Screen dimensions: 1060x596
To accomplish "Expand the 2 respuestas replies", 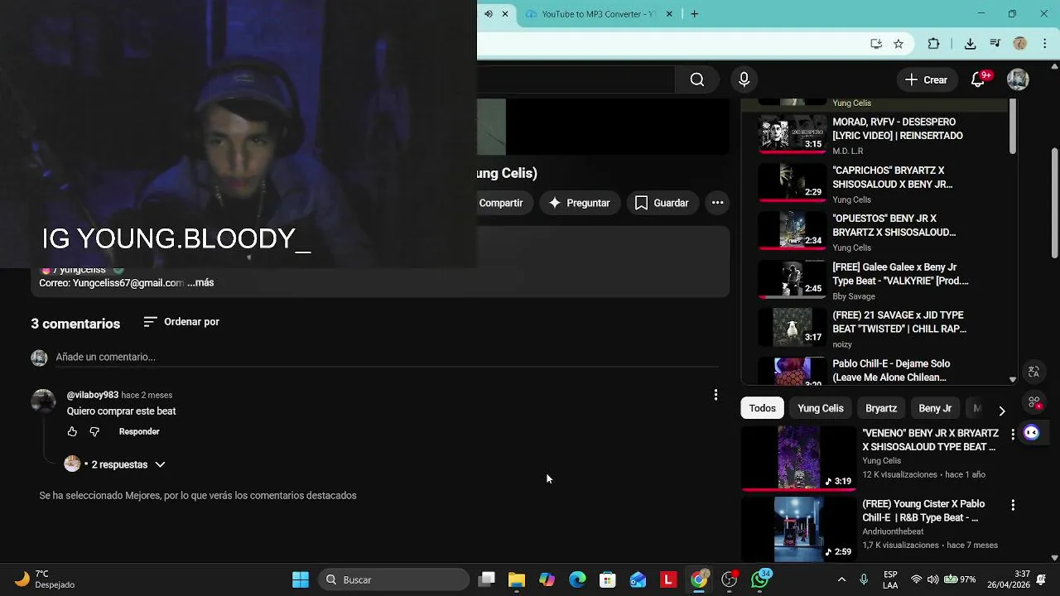I will coord(128,464).
